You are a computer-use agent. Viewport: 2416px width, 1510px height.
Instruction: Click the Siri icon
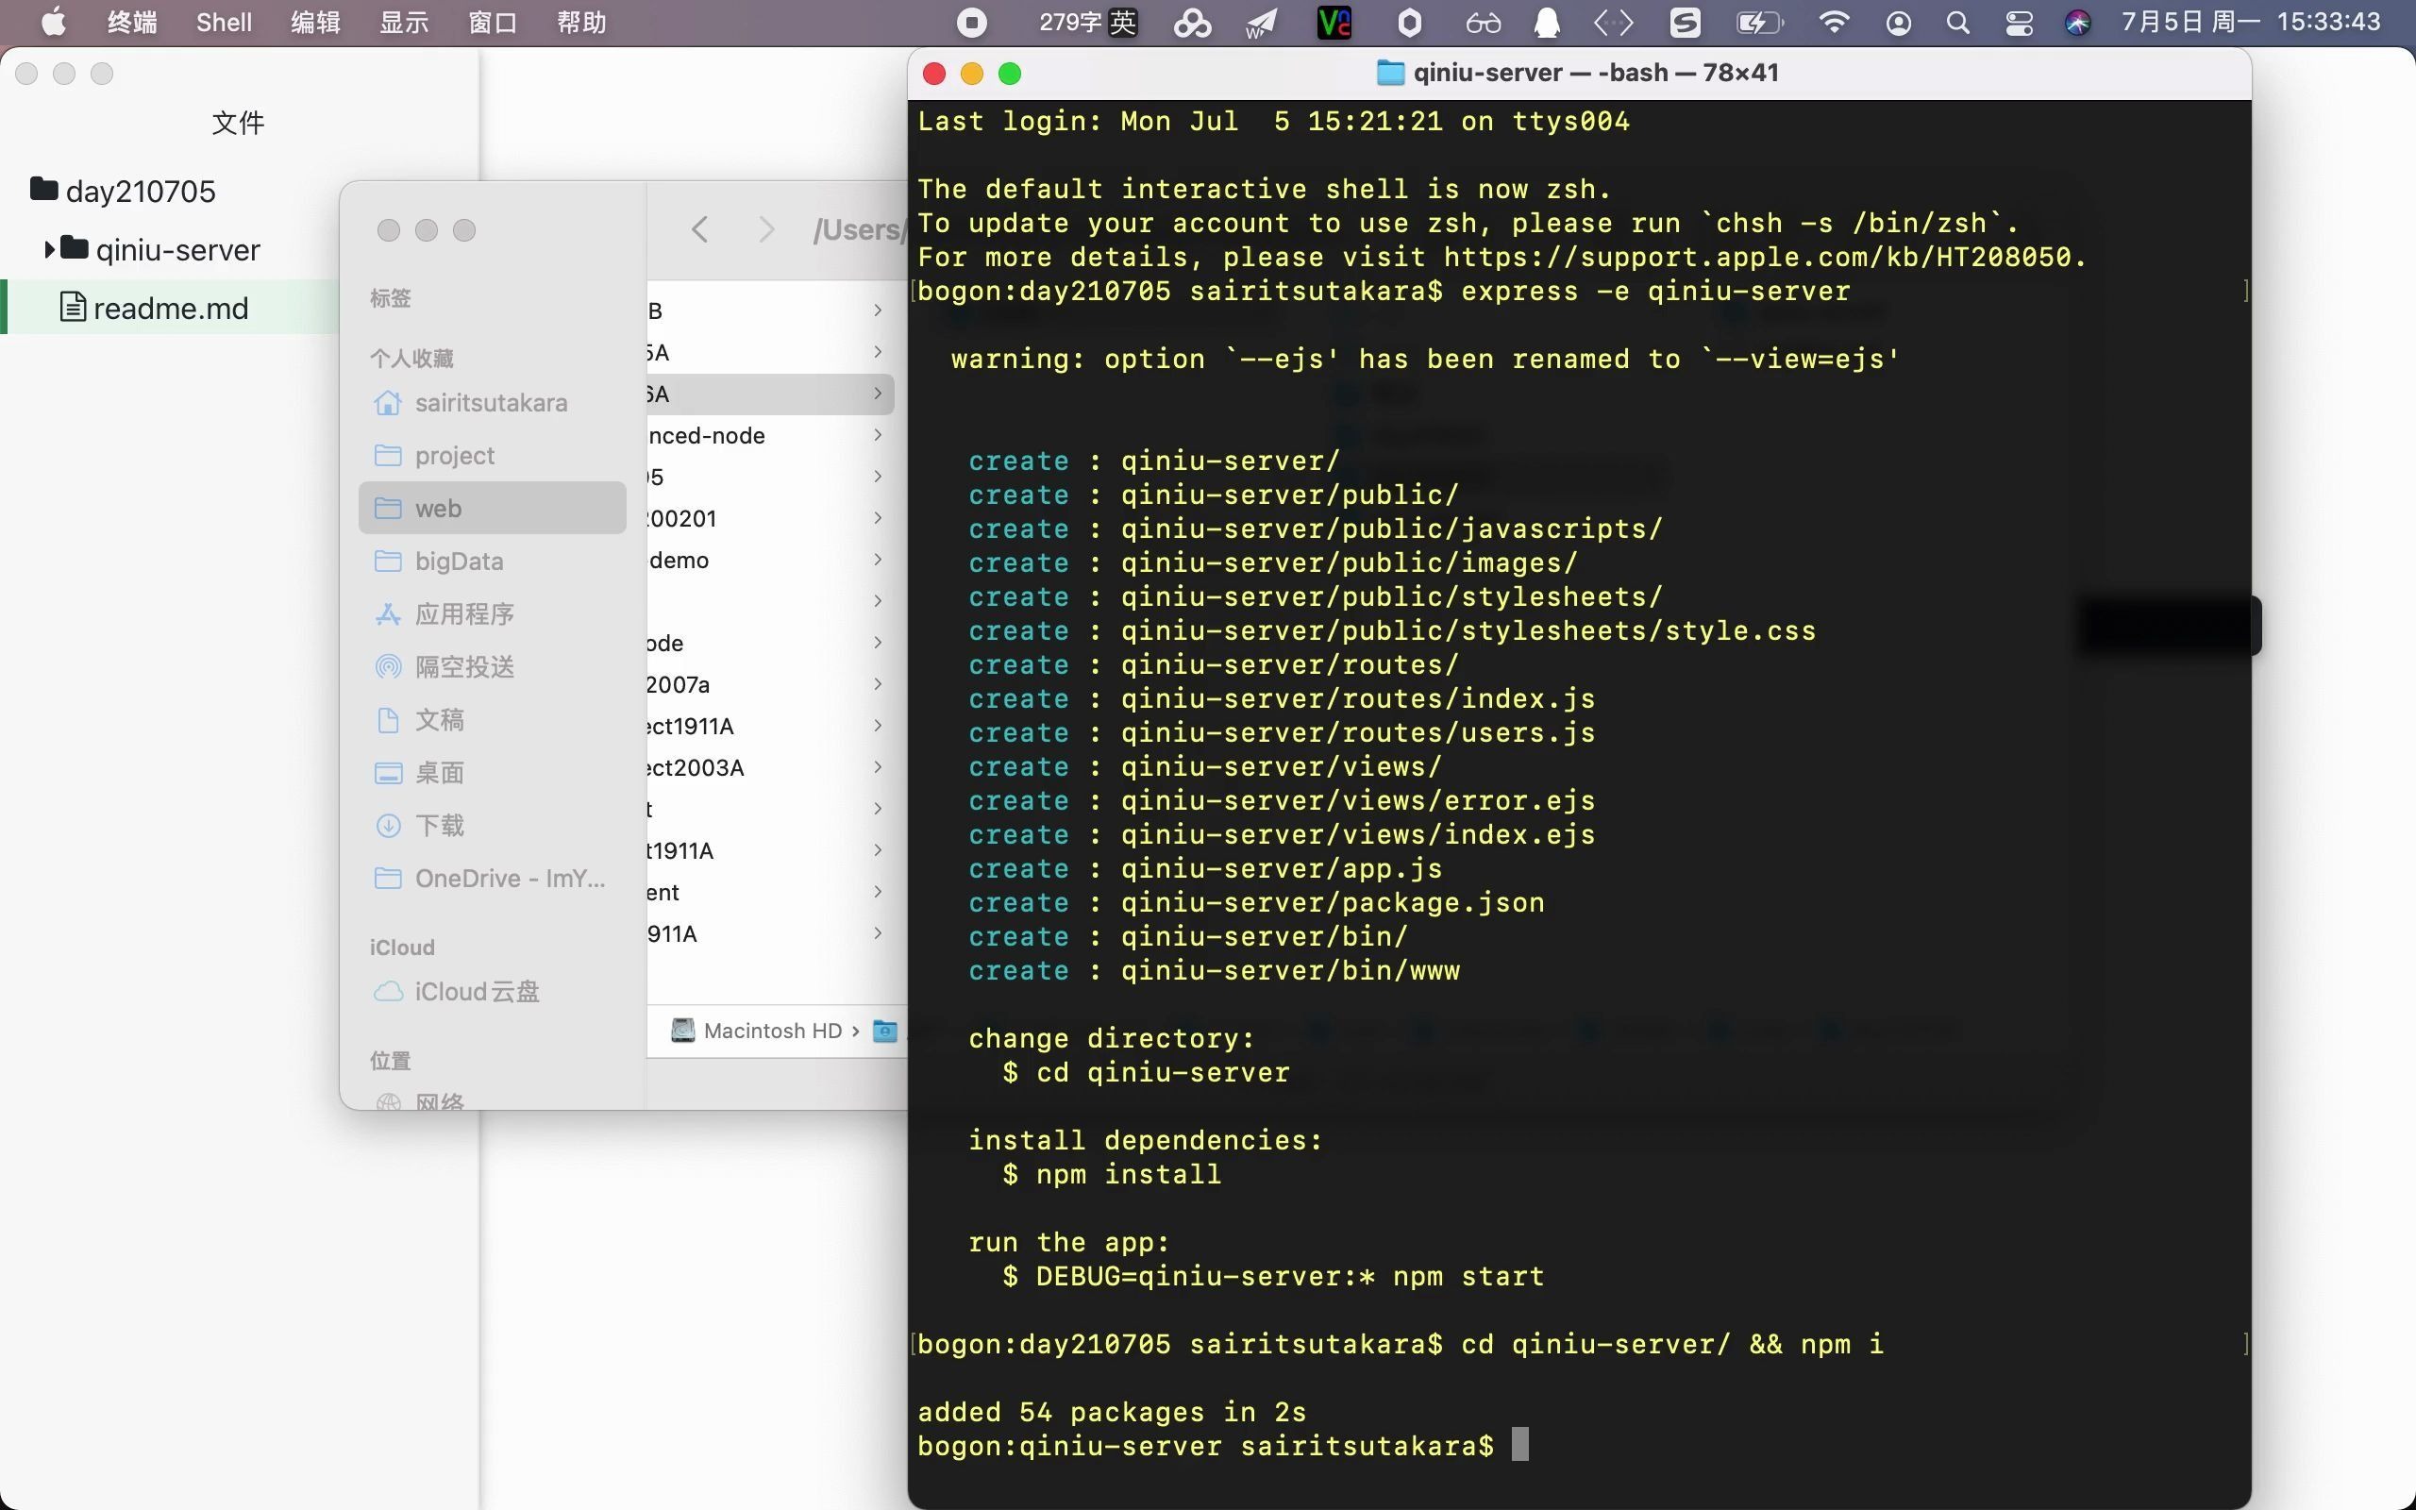coord(2077,22)
